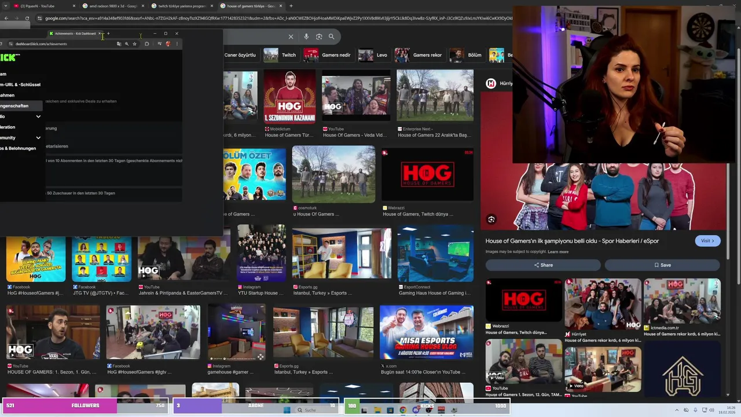The height and width of the screenshot is (417, 741).
Task: Filter images by the Gamers nedir chip
Action: coord(328,55)
